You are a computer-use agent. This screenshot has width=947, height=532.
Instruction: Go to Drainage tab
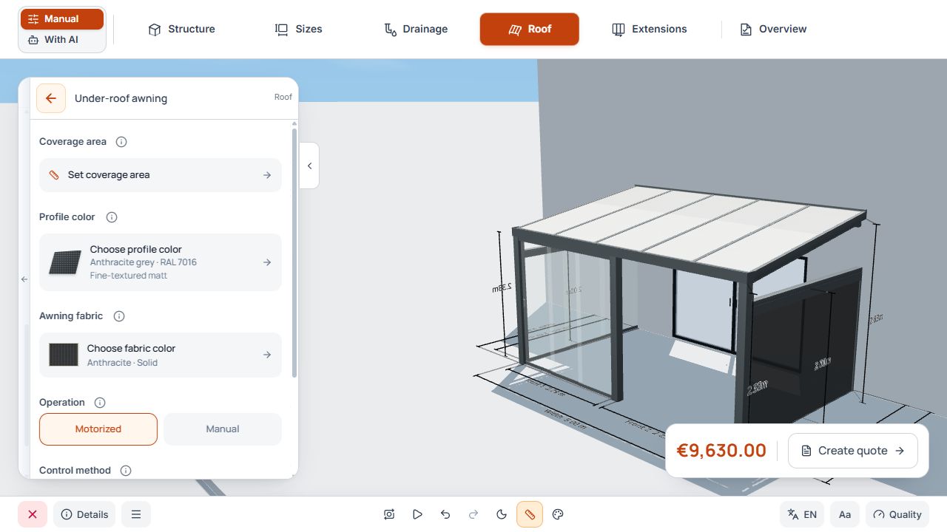[416, 30]
